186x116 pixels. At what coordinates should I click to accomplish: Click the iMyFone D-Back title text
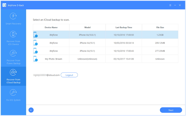coord(16,5)
